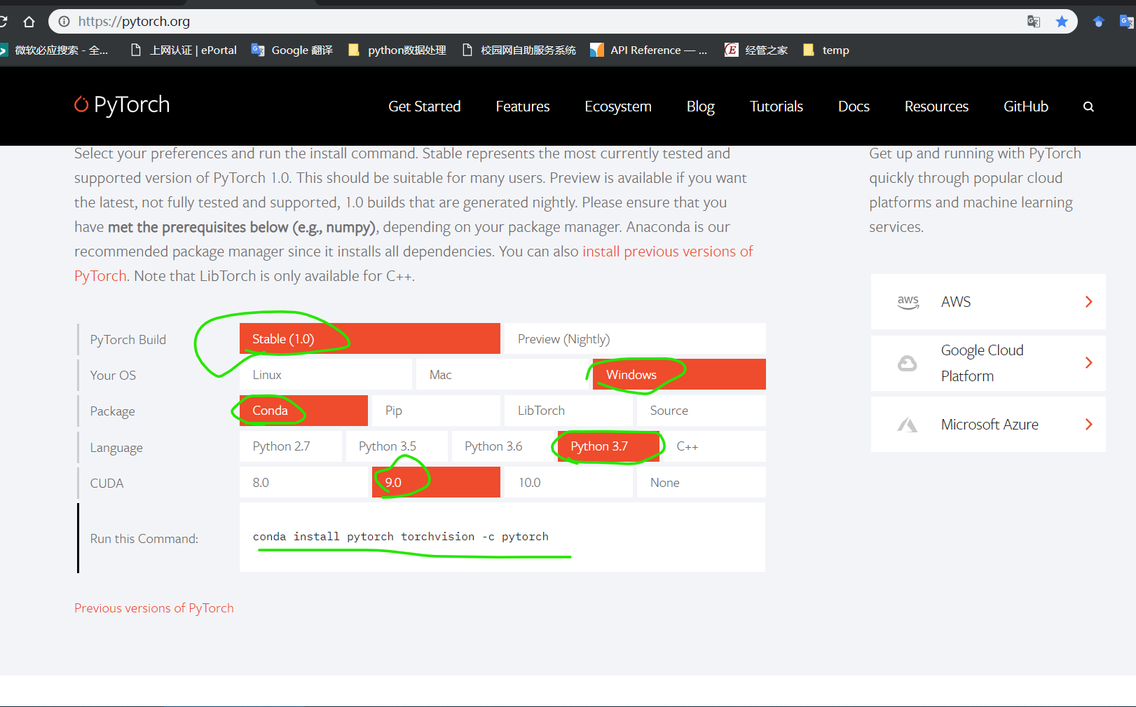The height and width of the screenshot is (707, 1136).
Task: Choose Linux as your OS
Action: click(326, 374)
